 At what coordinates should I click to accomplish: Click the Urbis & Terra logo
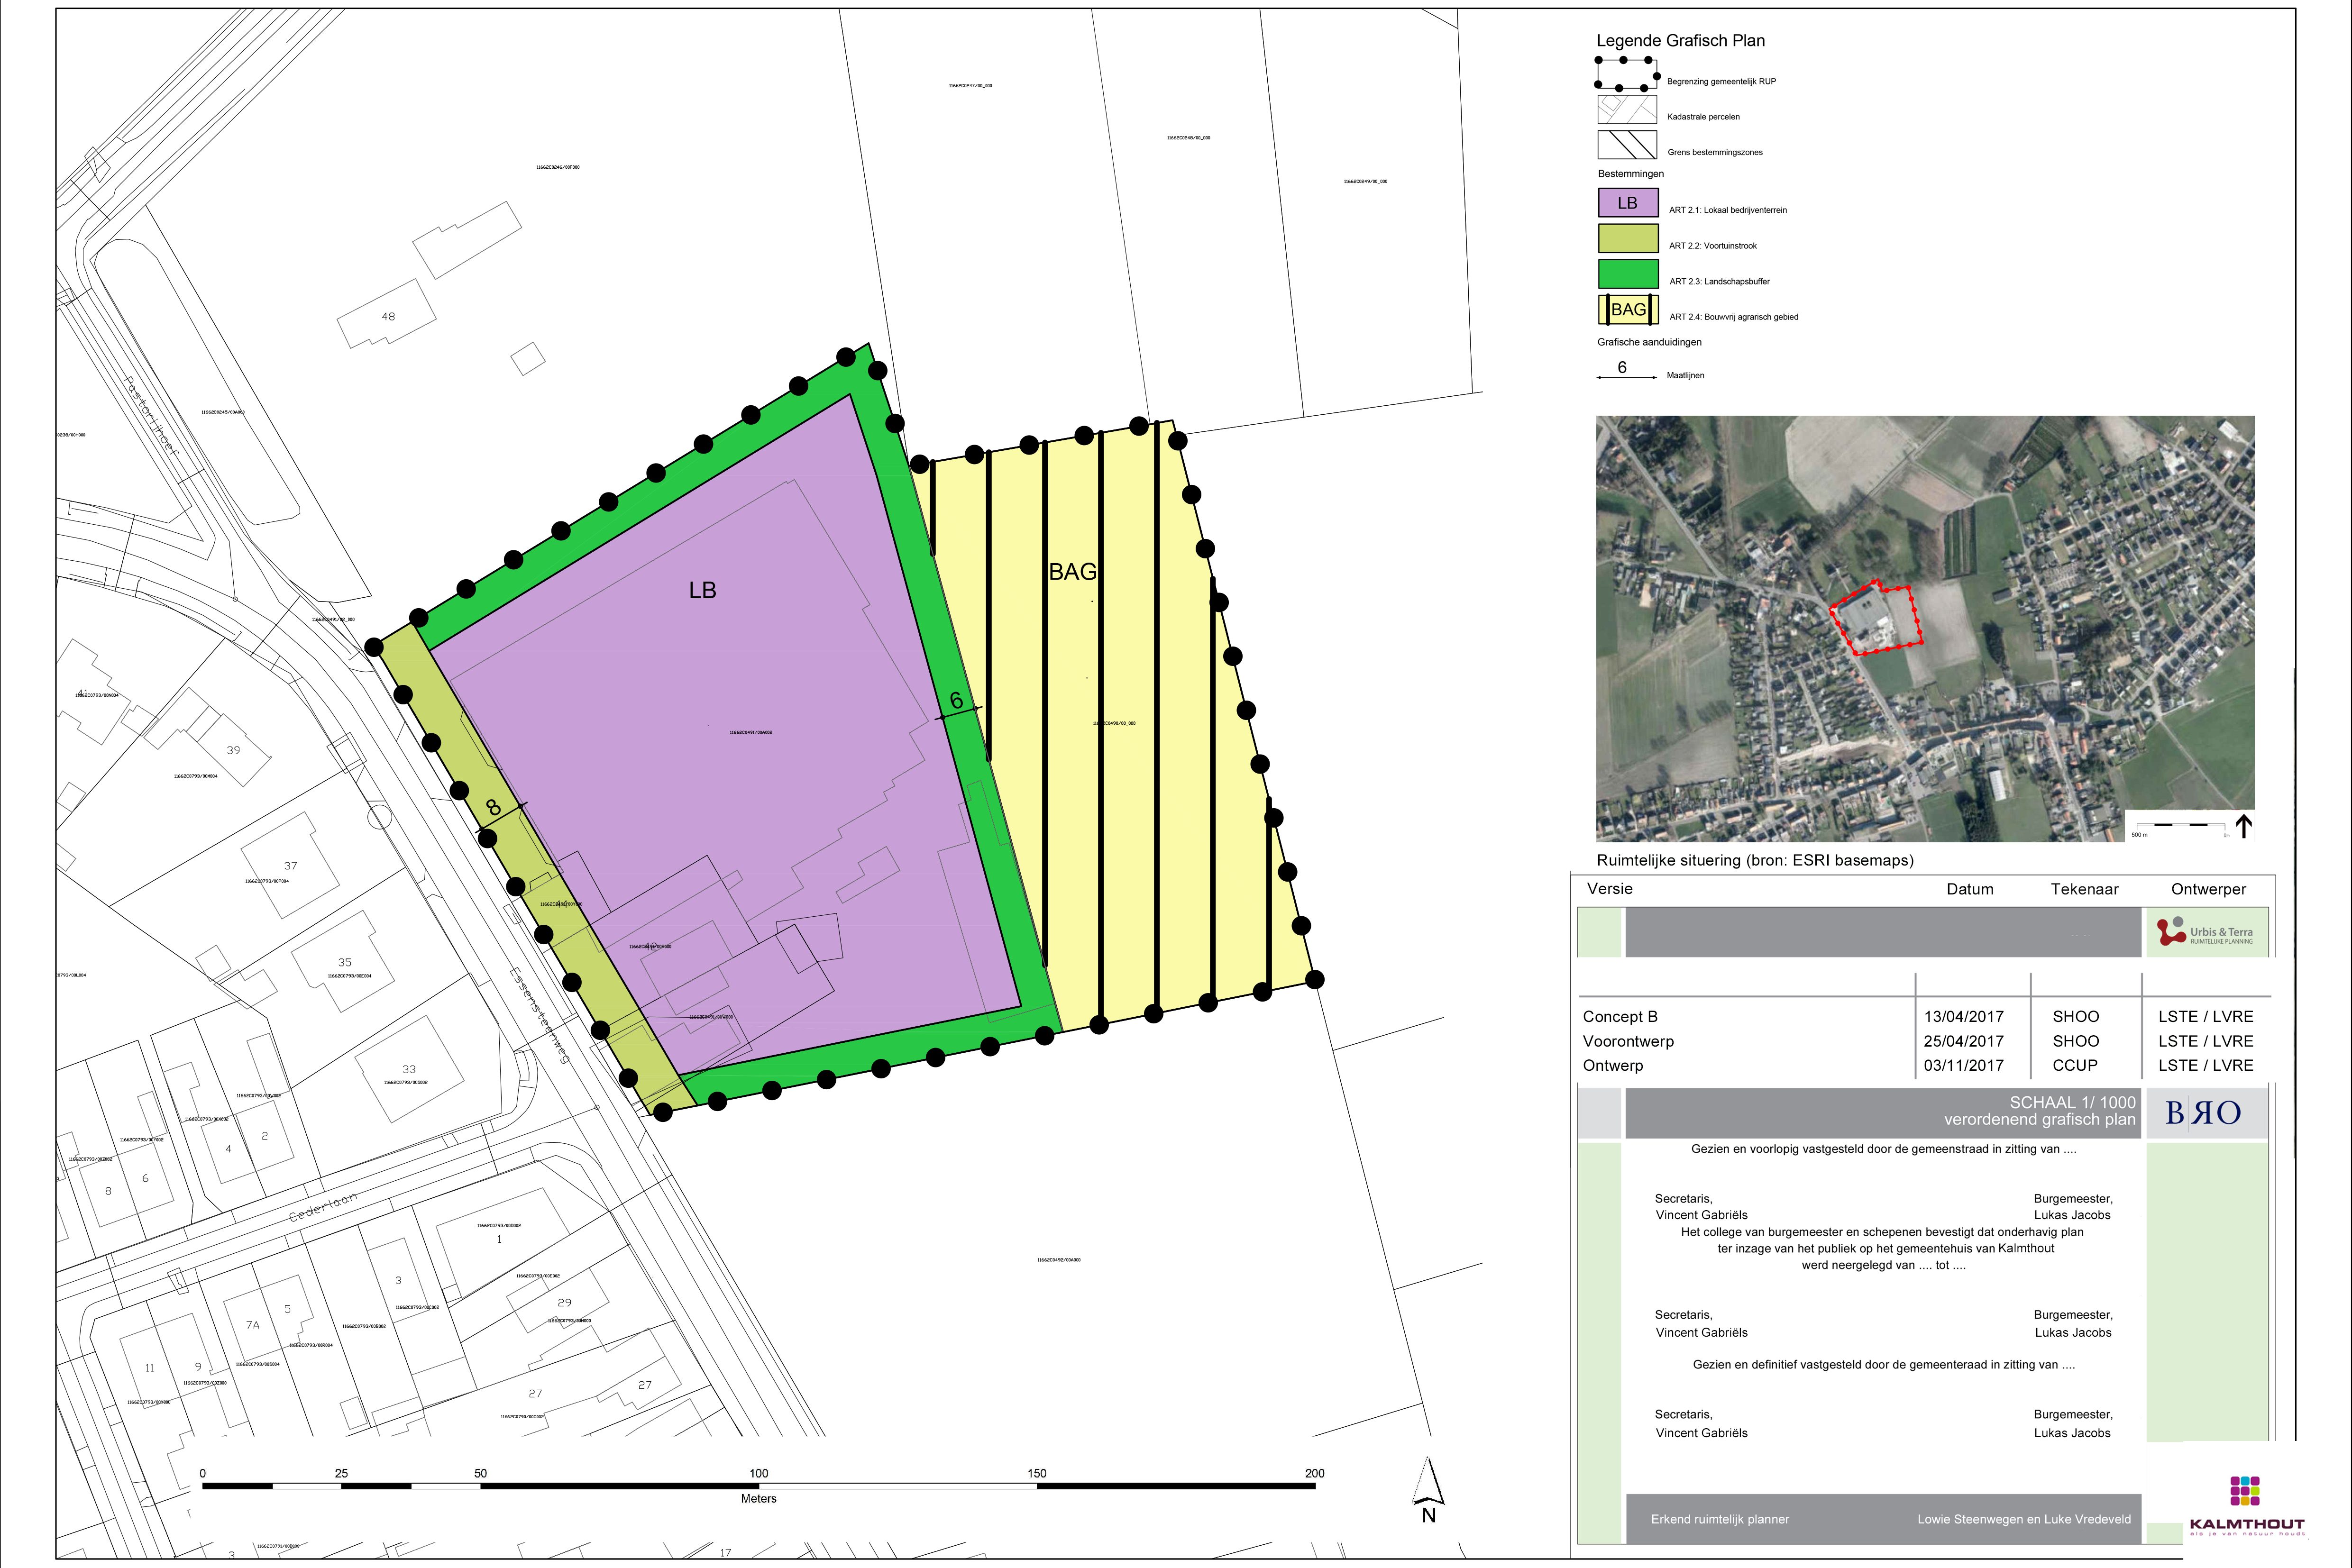point(2205,932)
